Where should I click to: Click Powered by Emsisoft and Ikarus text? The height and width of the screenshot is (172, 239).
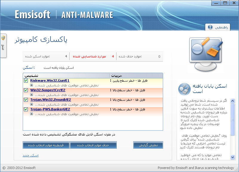tap(196, 168)
